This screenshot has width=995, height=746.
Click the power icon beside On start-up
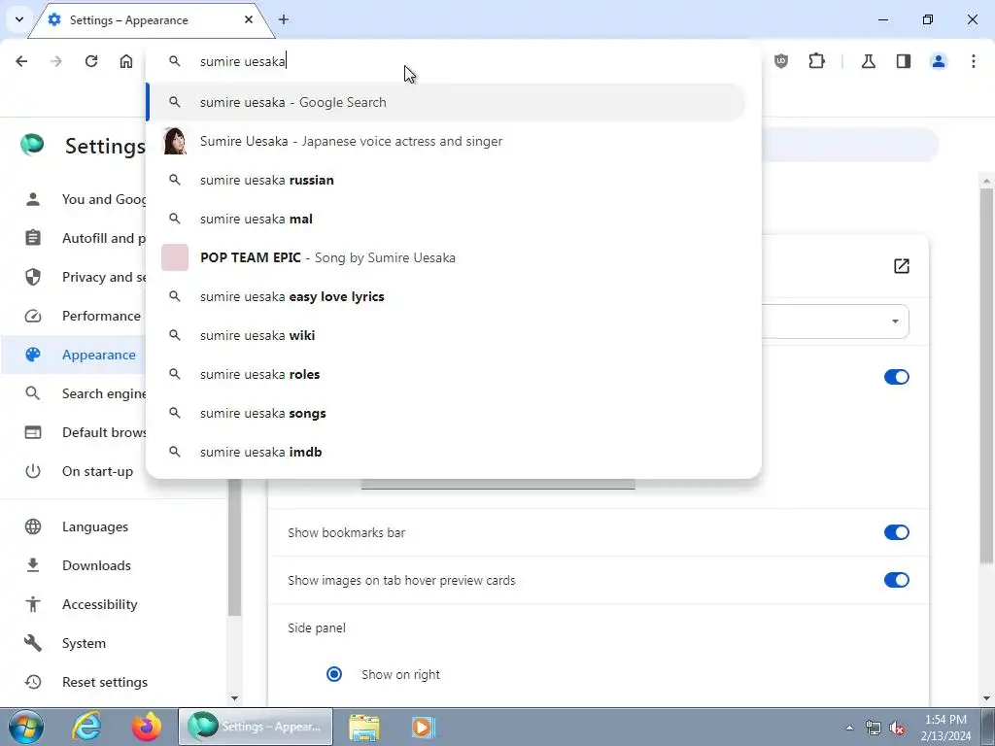pos(33,471)
